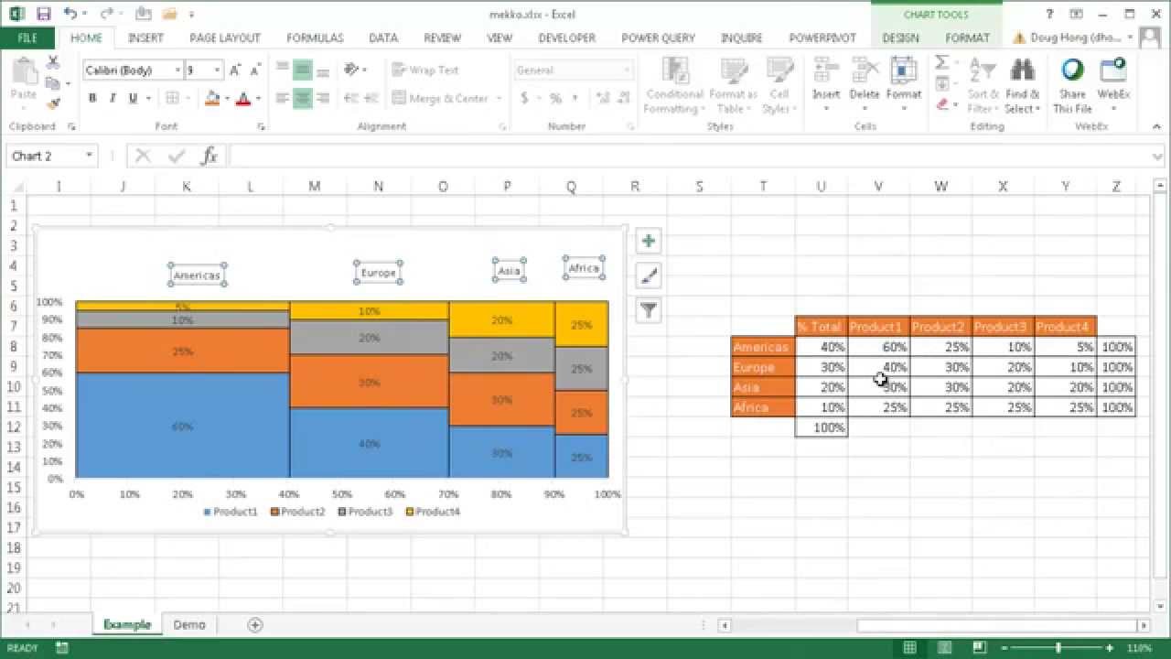The image size is (1171, 659).
Task: Open the Font Color dropdown arrow
Action: [259, 98]
